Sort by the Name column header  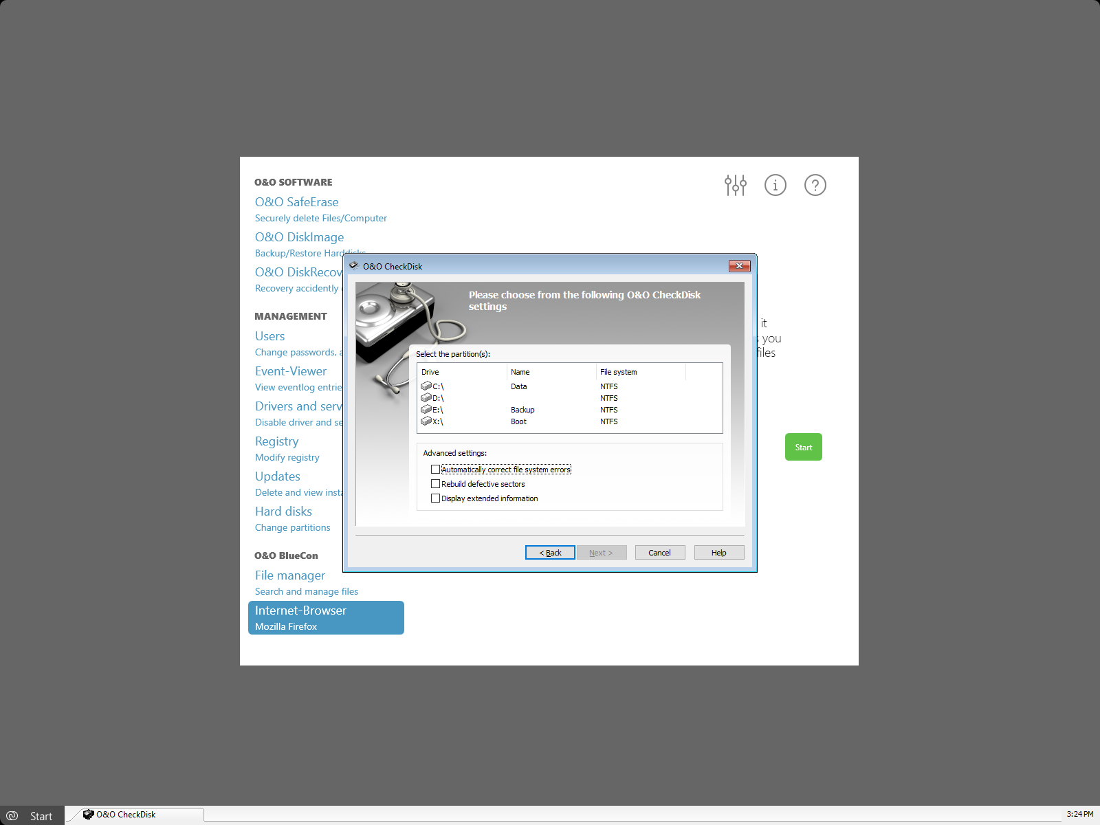(551, 372)
